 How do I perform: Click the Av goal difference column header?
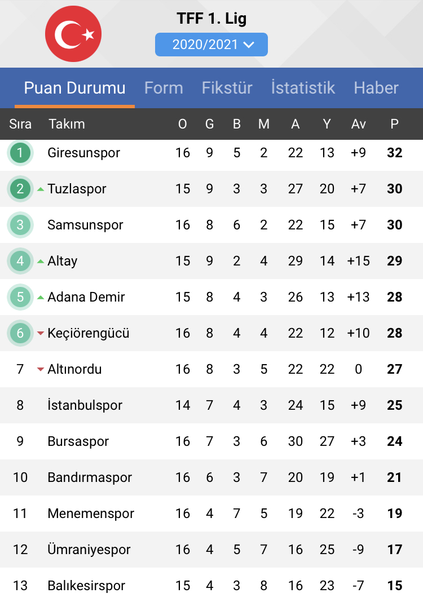[359, 124]
